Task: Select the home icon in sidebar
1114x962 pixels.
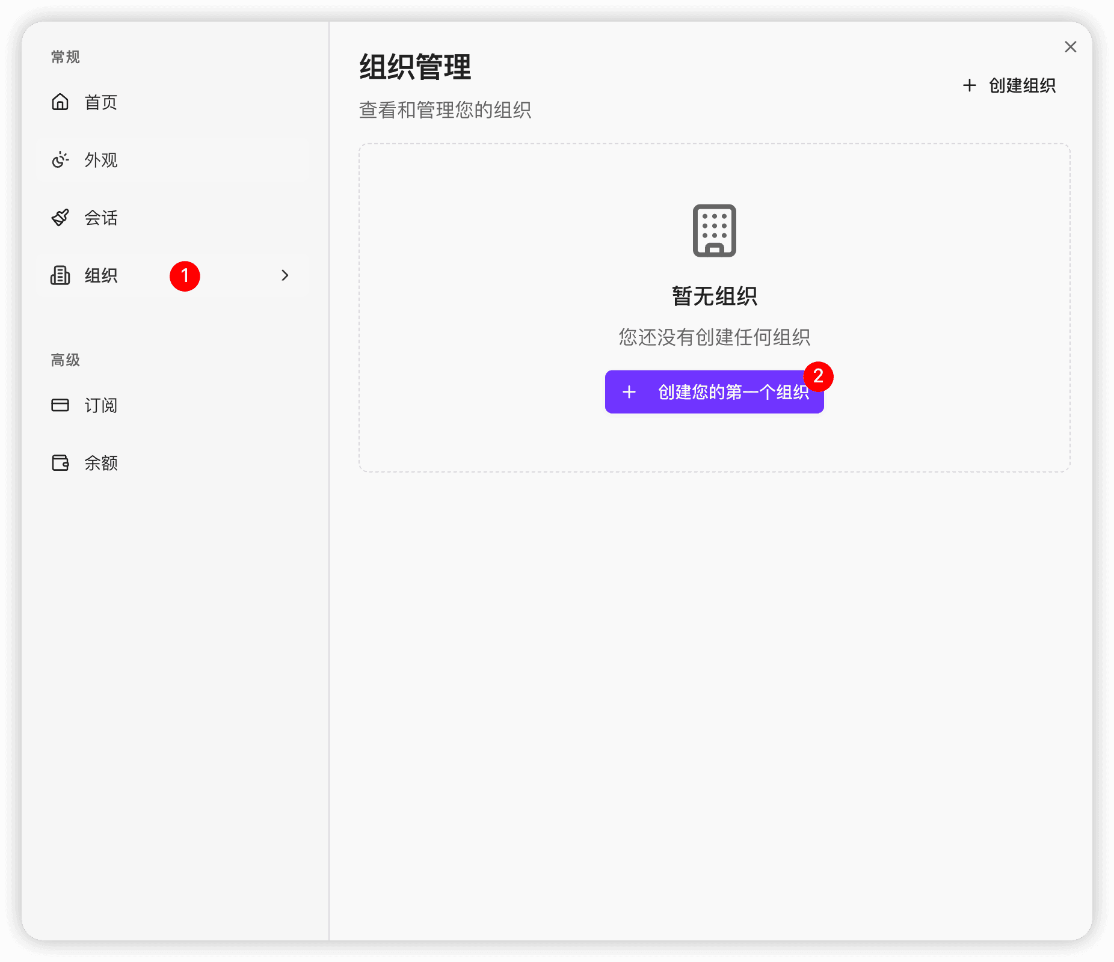Action: [61, 102]
